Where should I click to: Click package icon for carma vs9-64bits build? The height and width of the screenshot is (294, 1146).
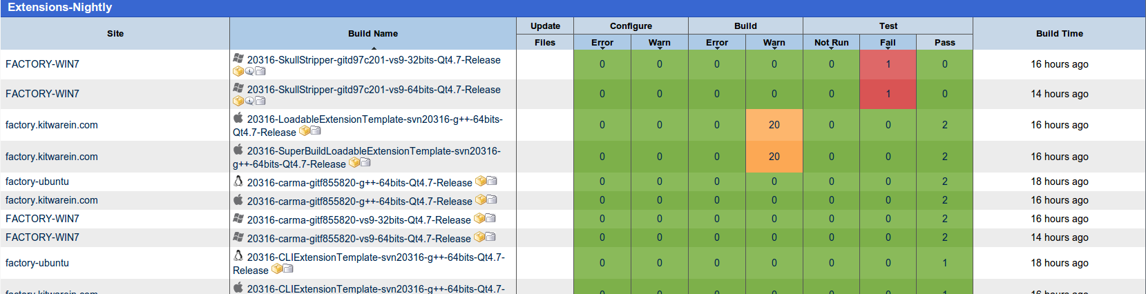479,237
